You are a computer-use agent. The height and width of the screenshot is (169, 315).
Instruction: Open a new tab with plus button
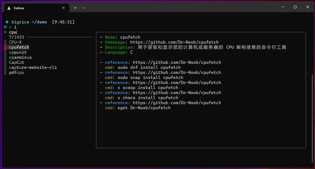pos(75,8)
